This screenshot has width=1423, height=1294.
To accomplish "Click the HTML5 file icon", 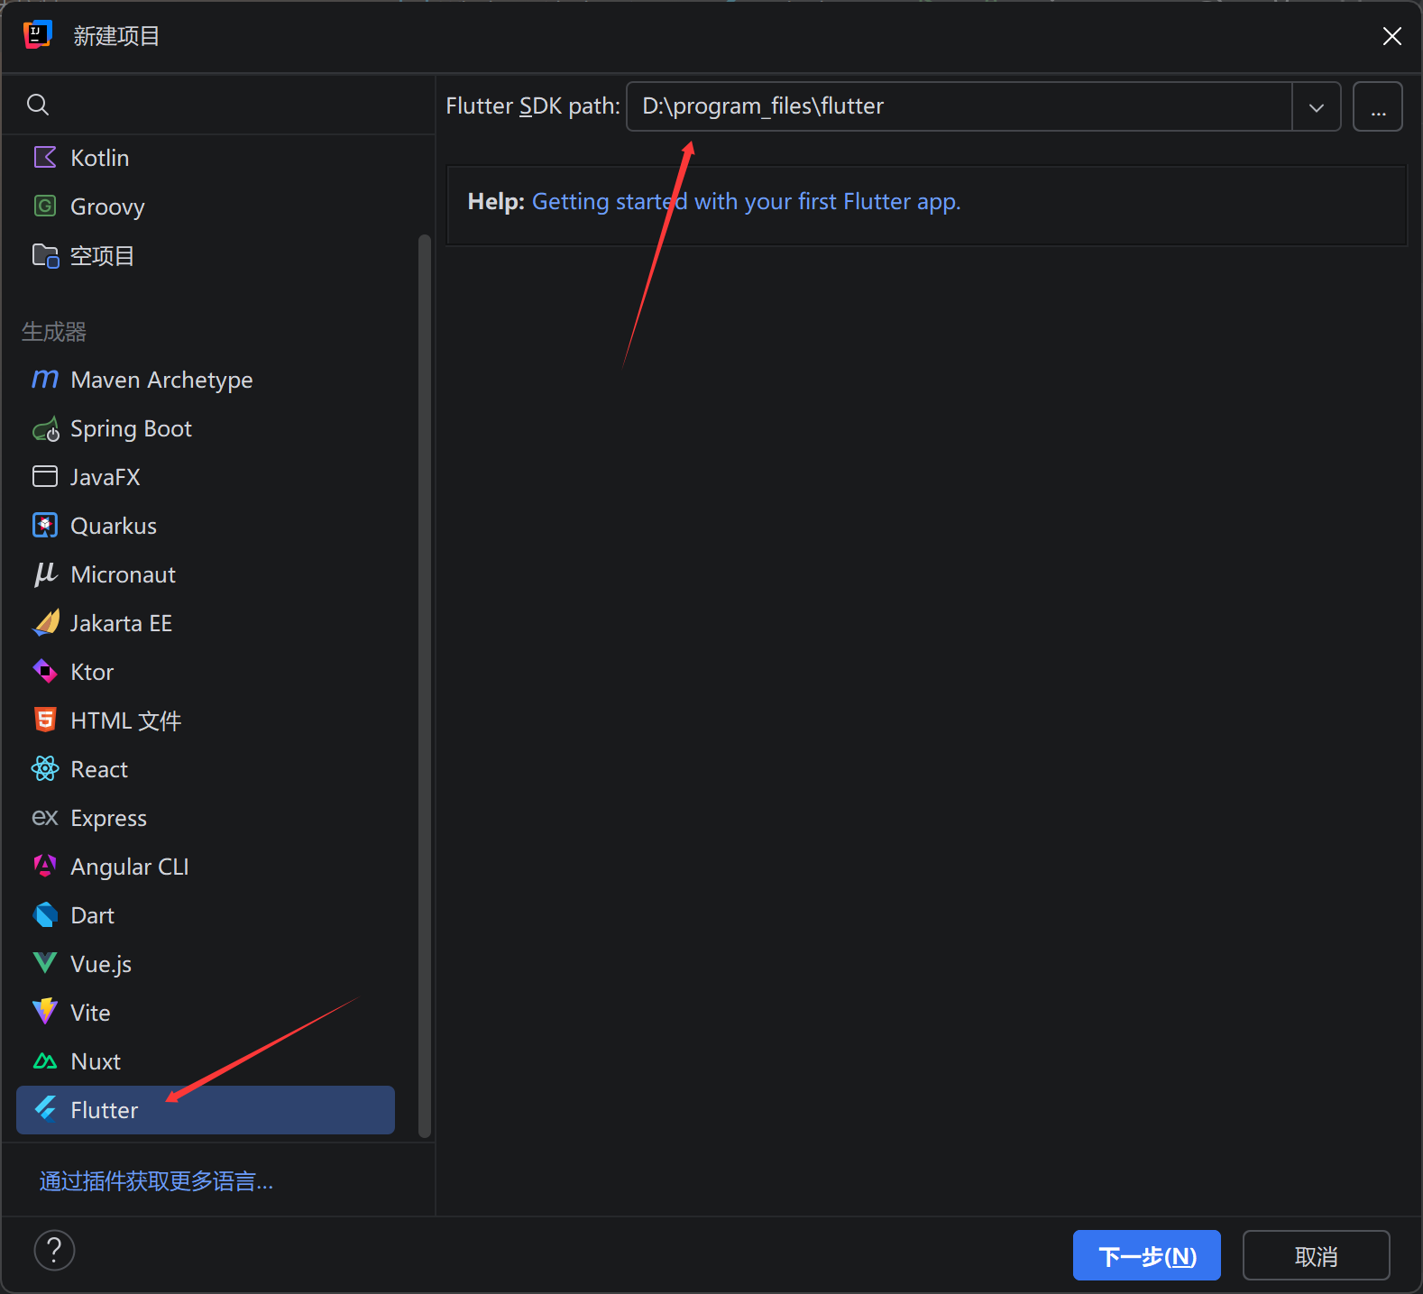I will [45, 720].
